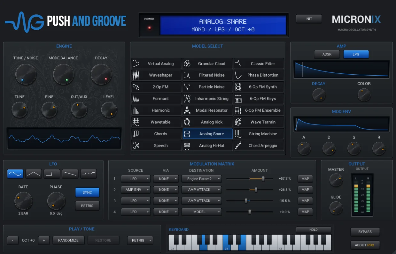The width and height of the screenshot is (396, 254).
Task: Choose the Granular Cloud icon
Action: click(x=187, y=63)
